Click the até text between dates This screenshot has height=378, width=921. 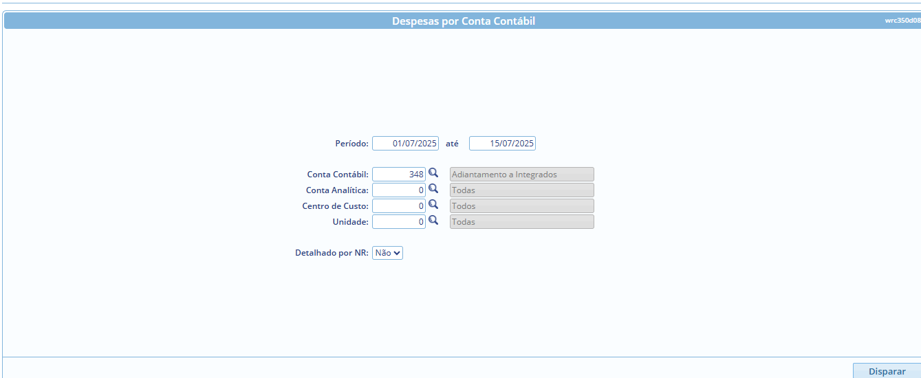pyautogui.click(x=452, y=144)
